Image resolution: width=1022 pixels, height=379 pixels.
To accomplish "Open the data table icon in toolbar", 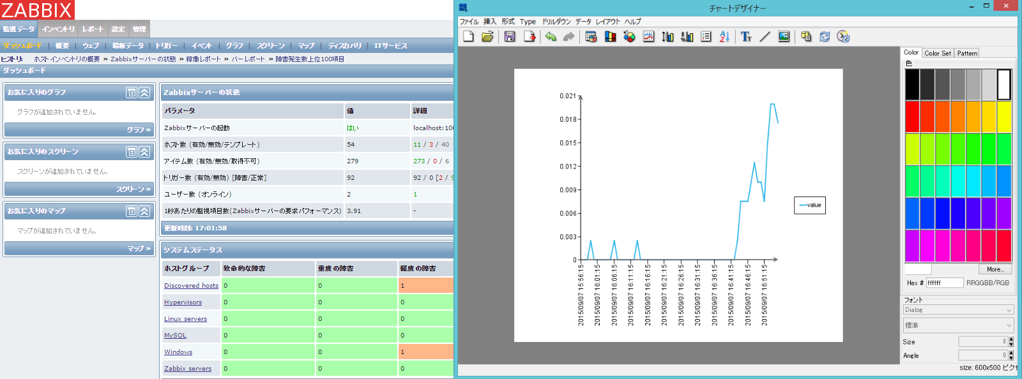I will tap(591, 36).
